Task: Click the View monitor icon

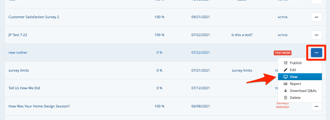Action: tap(286, 77)
